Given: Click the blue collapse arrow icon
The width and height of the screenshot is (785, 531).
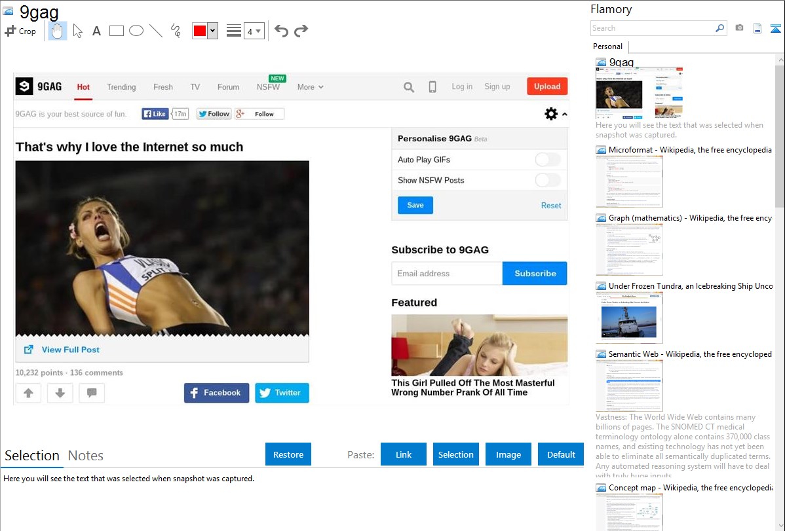Looking at the screenshot, I should point(775,28).
